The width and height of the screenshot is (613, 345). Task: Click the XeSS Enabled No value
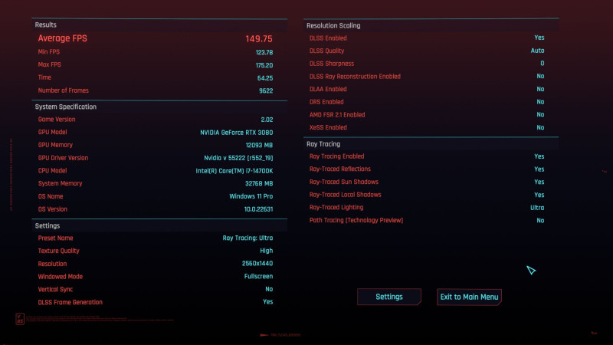[x=540, y=127]
